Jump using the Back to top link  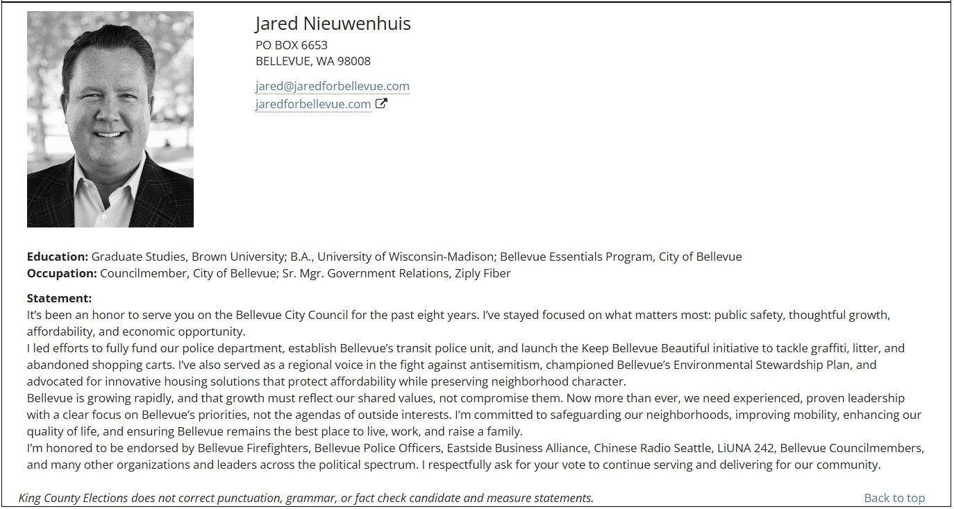(x=894, y=497)
